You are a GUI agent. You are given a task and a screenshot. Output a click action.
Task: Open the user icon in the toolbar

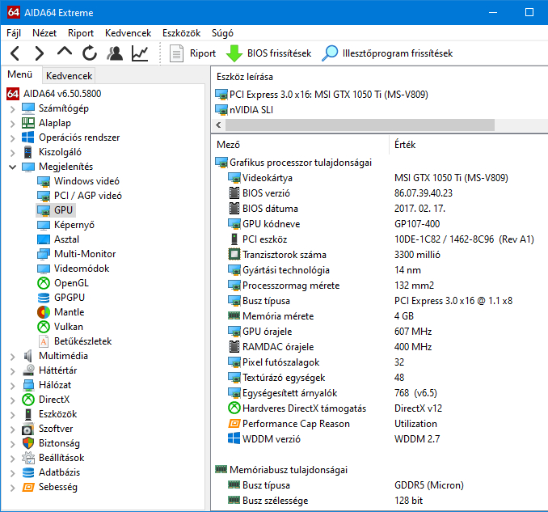pos(115,53)
